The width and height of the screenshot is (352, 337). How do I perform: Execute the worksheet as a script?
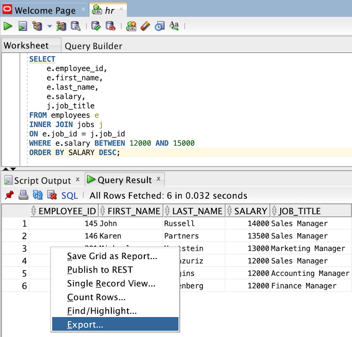click(x=22, y=26)
